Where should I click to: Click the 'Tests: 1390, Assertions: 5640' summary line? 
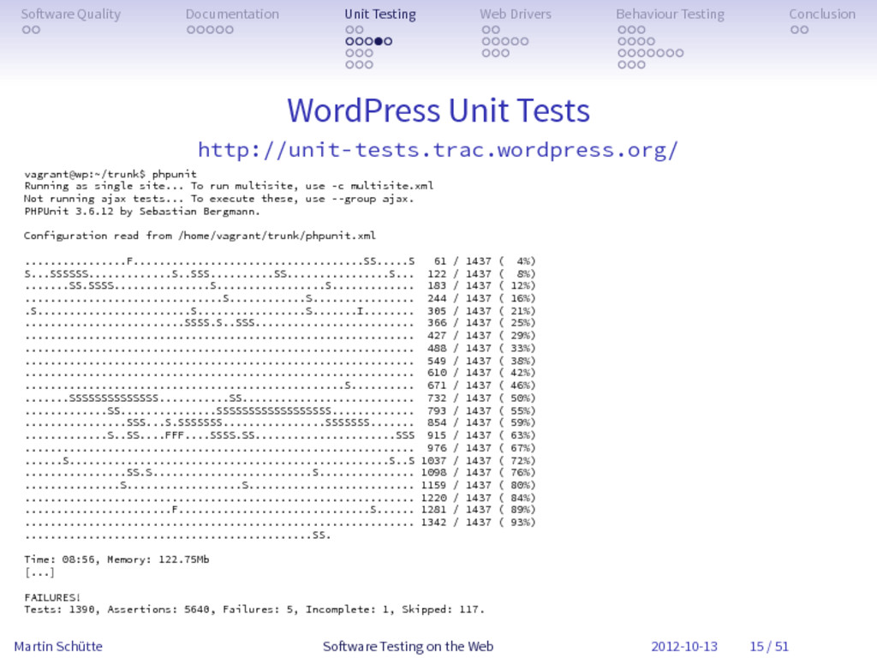pyautogui.click(x=254, y=609)
